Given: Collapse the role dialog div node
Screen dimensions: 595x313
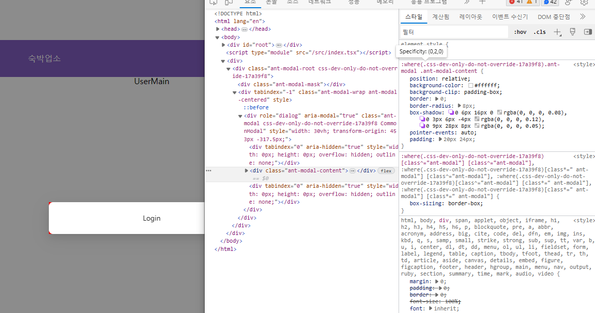Looking at the screenshot, I should [x=240, y=116].
